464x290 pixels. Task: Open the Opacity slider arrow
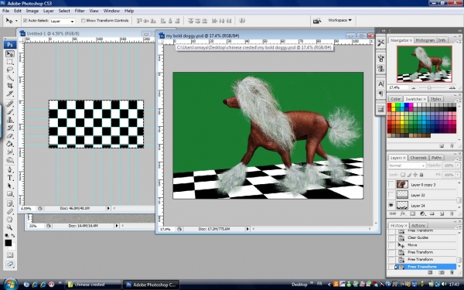click(458, 165)
